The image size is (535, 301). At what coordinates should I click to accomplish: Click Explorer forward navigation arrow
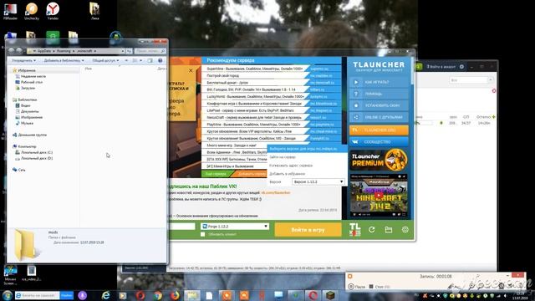19,51
